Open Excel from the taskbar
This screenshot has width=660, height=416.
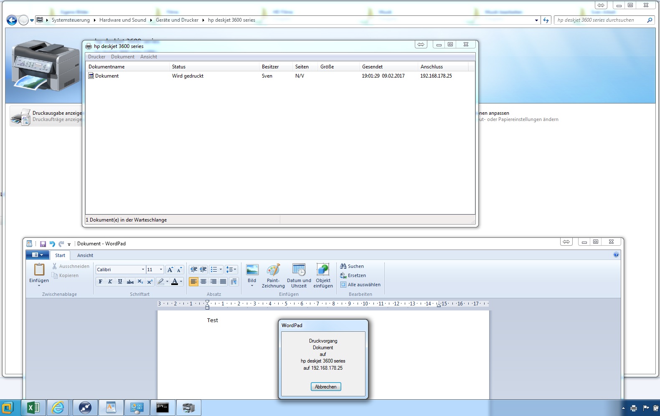click(33, 408)
